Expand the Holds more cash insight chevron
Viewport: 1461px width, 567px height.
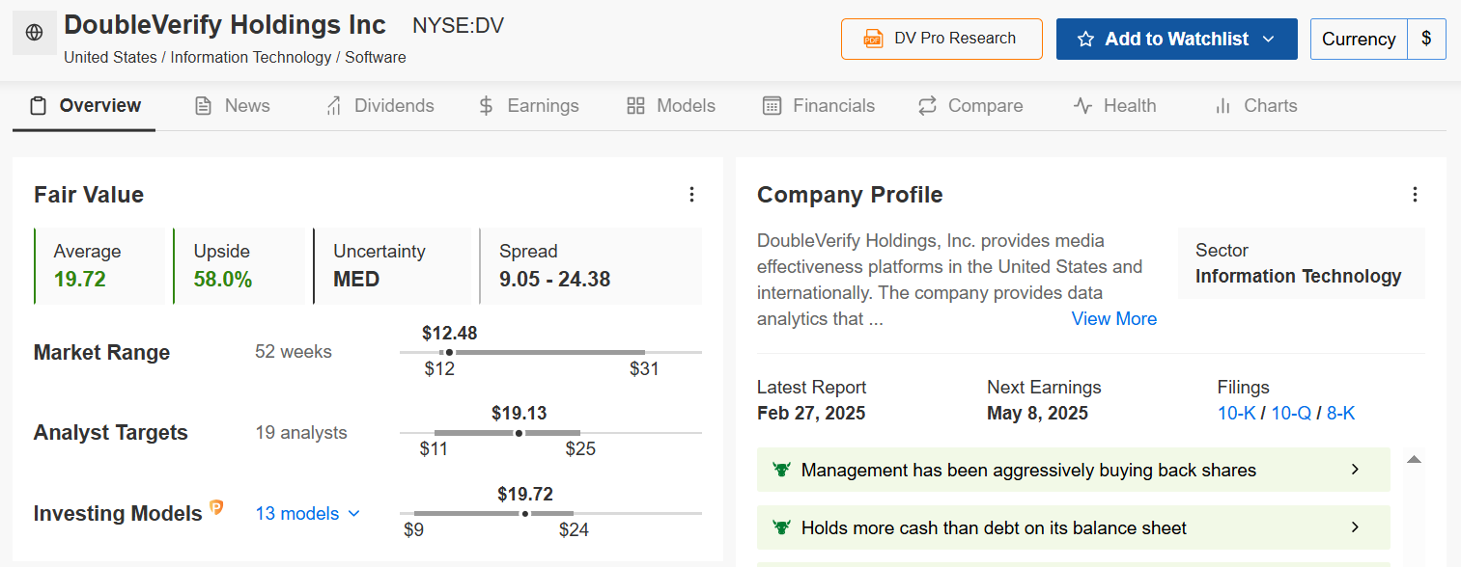[1355, 527]
